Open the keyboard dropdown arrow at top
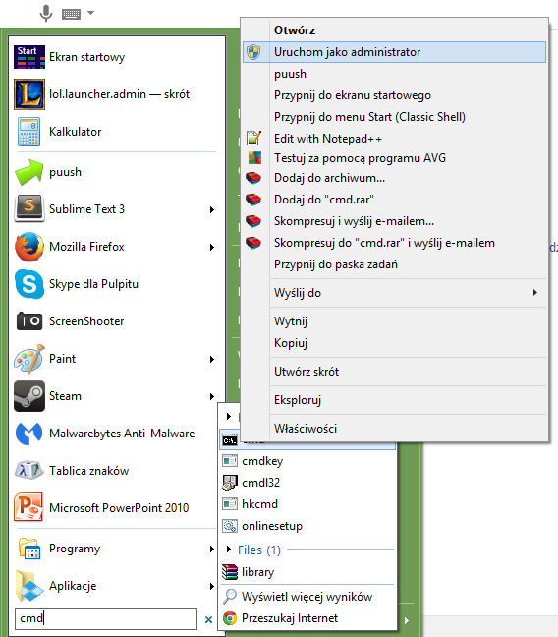This screenshot has width=558, height=637. click(x=91, y=13)
